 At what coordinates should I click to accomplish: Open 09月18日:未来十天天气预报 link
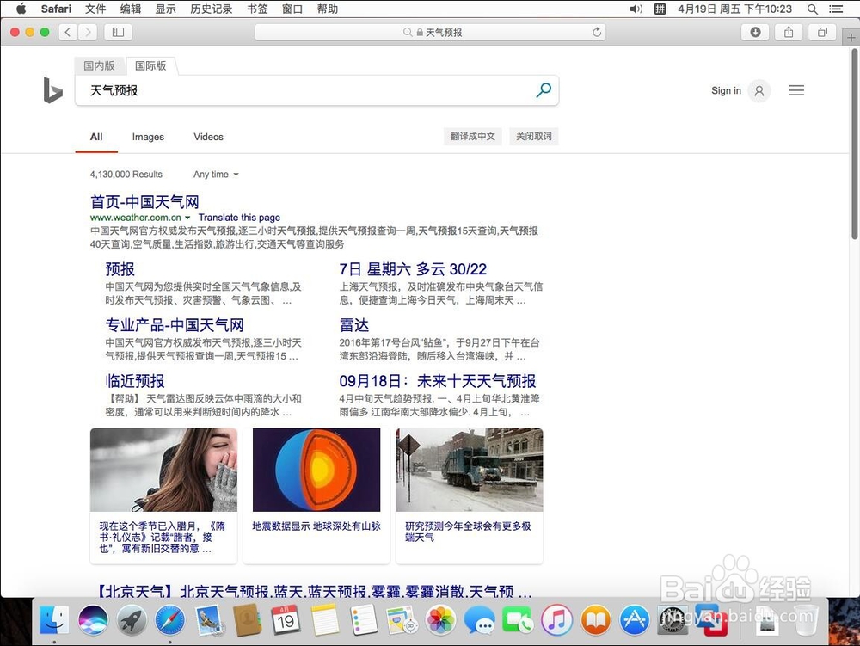(x=438, y=381)
